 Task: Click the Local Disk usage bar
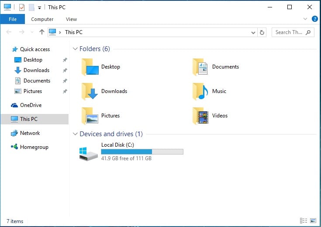[x=142, y=151]
